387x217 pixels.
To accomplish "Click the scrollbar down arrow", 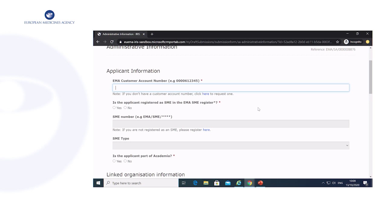I will [370, 177].
